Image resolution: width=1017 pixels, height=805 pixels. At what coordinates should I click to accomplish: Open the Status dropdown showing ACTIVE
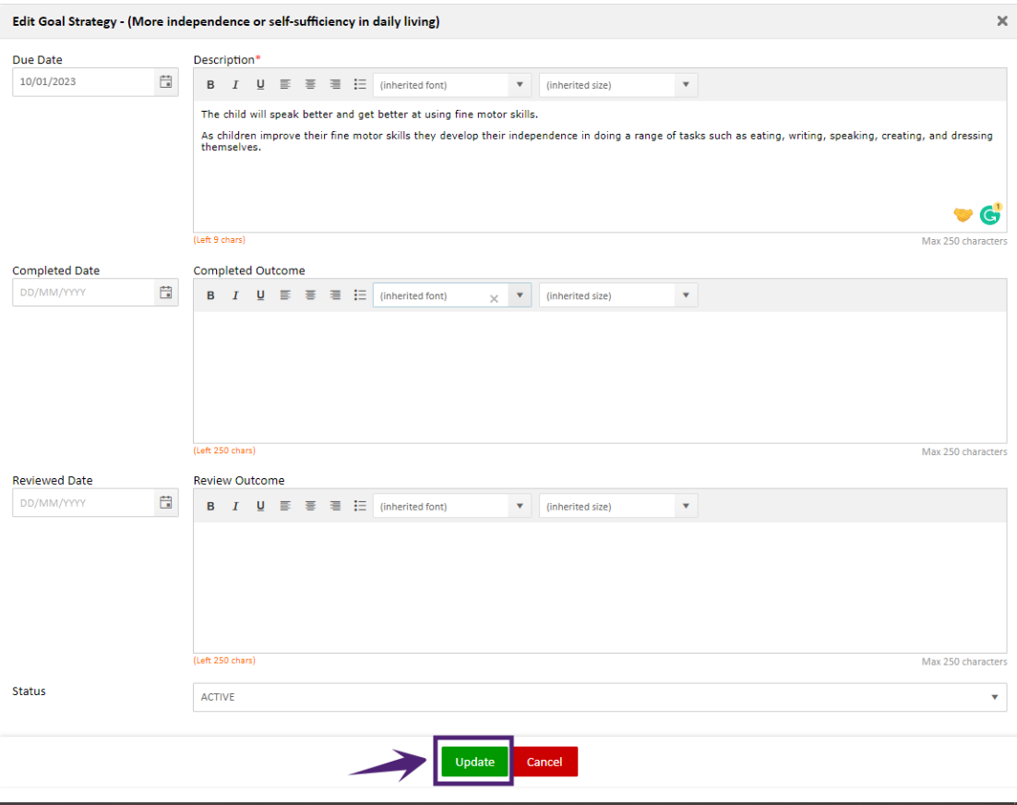click(600, 697)
